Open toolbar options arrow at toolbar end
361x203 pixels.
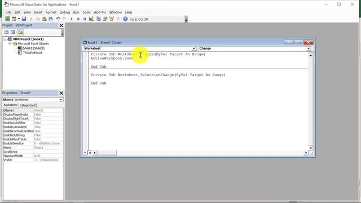point(186,19)
